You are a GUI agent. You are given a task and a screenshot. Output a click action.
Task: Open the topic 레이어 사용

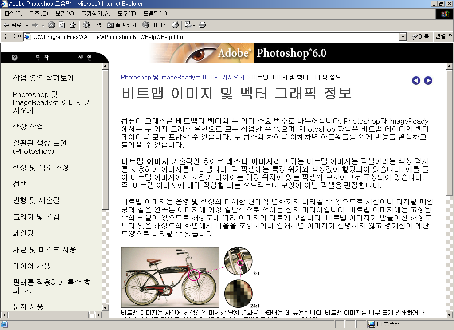pos(32,266)
